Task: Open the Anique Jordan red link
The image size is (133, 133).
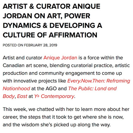Action: pos(60,58)
